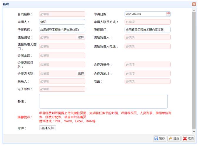Open the calendar picker for 申请日期
The height and width of the screenshot is (147, 205).
[x=168, y=14]
